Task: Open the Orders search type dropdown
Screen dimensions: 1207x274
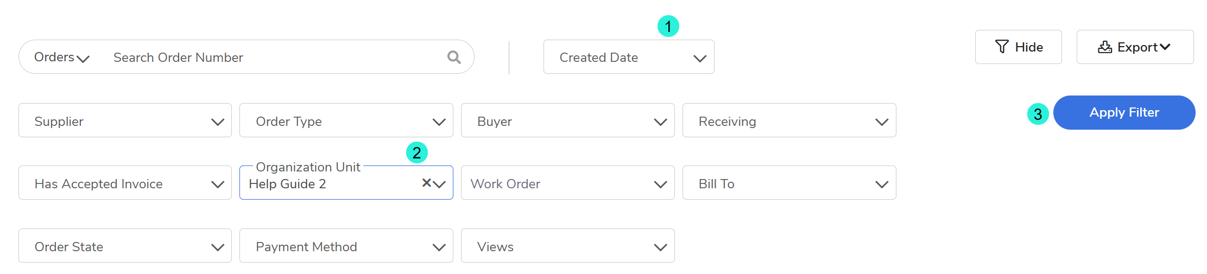Action: pos(61,58)
